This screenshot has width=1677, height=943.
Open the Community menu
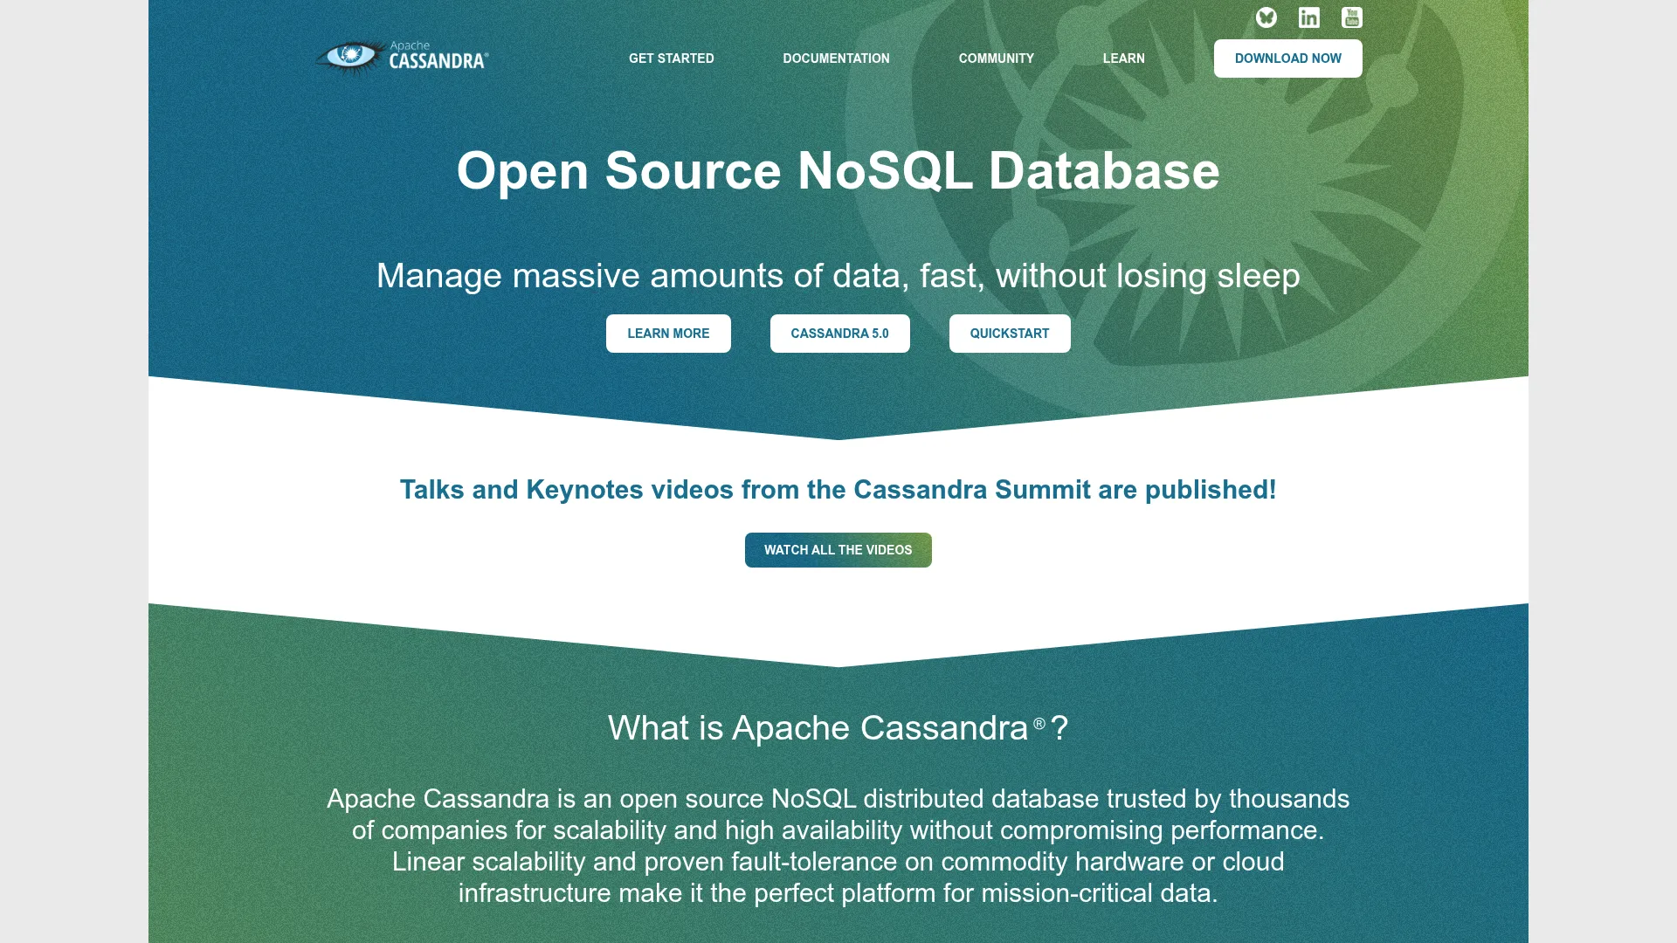(997, 59)
